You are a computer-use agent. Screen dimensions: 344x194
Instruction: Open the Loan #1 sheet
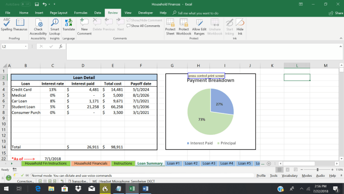pyautogui.click(x=174, y=163)
